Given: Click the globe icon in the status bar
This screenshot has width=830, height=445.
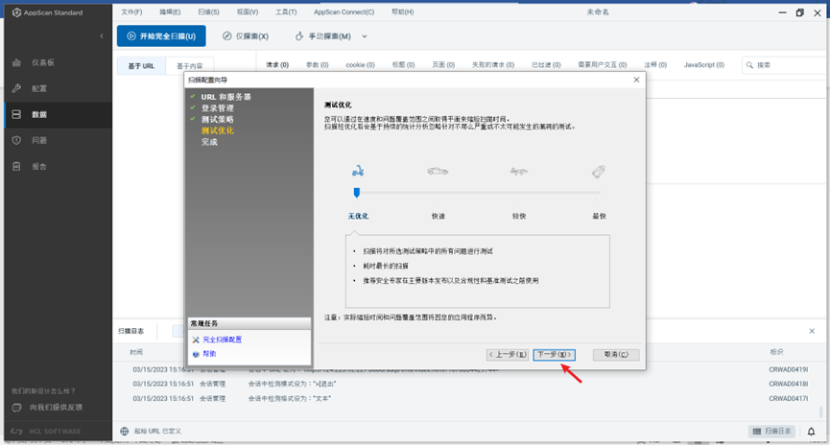Looking at the screenshot, I should click(125, 432).
